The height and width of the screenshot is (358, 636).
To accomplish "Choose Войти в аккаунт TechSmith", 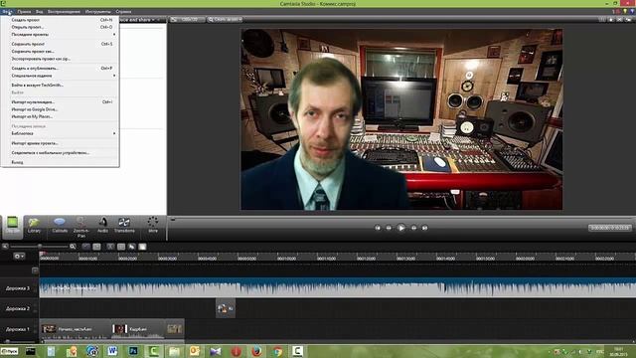I will tap(61, 86).
